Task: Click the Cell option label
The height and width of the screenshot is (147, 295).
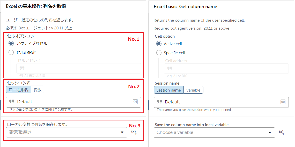Action: (x=165, y=36)
